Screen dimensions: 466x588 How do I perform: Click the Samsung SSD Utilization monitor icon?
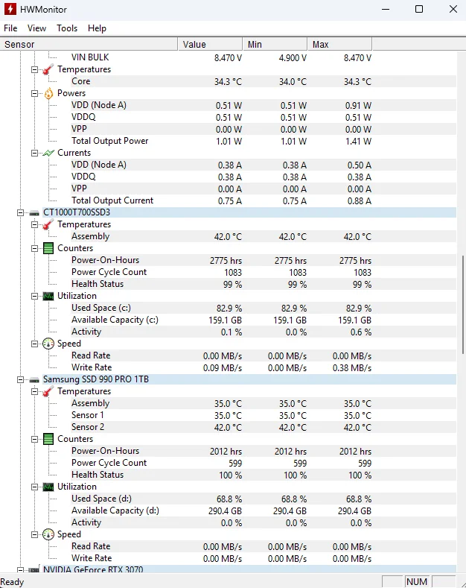click(x=48, y=487)
